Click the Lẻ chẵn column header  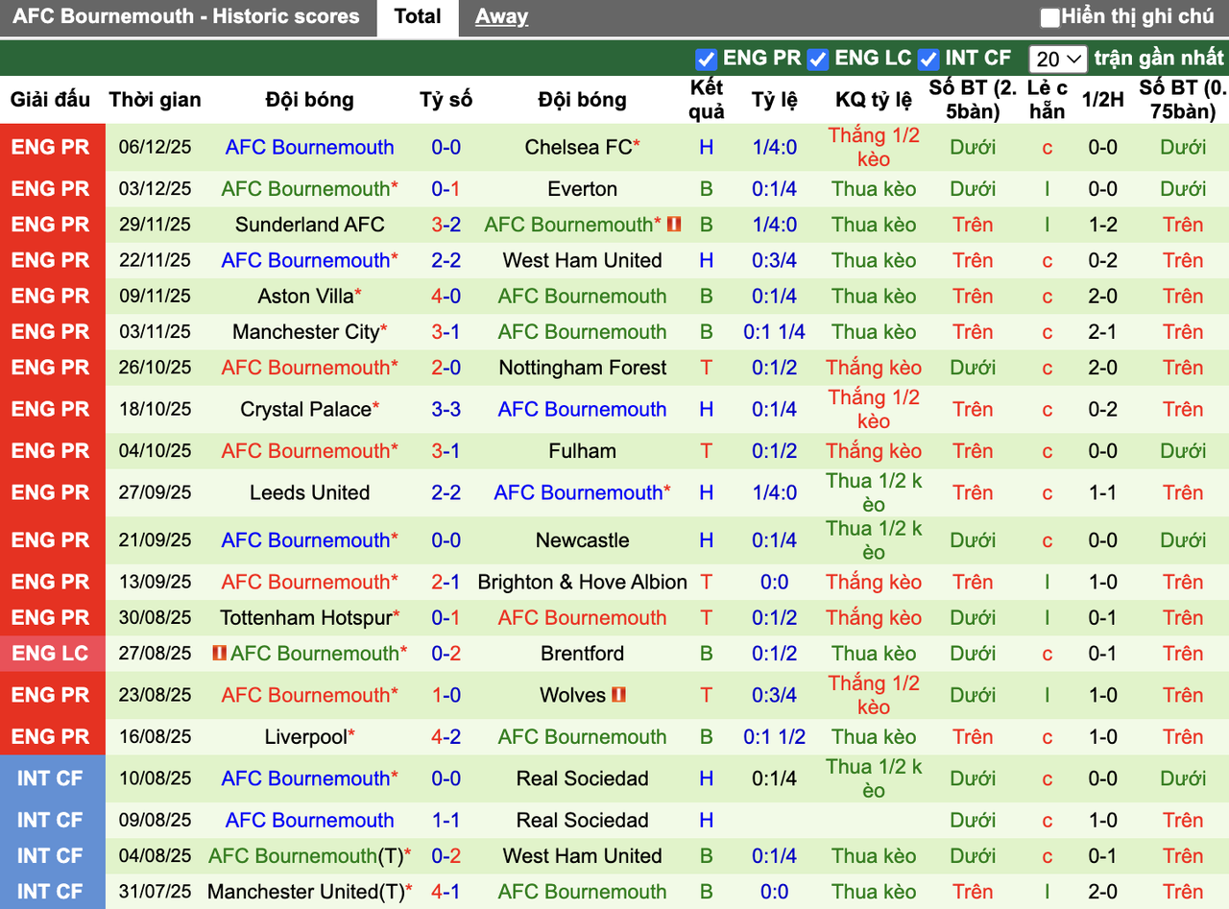point(1047,100)
